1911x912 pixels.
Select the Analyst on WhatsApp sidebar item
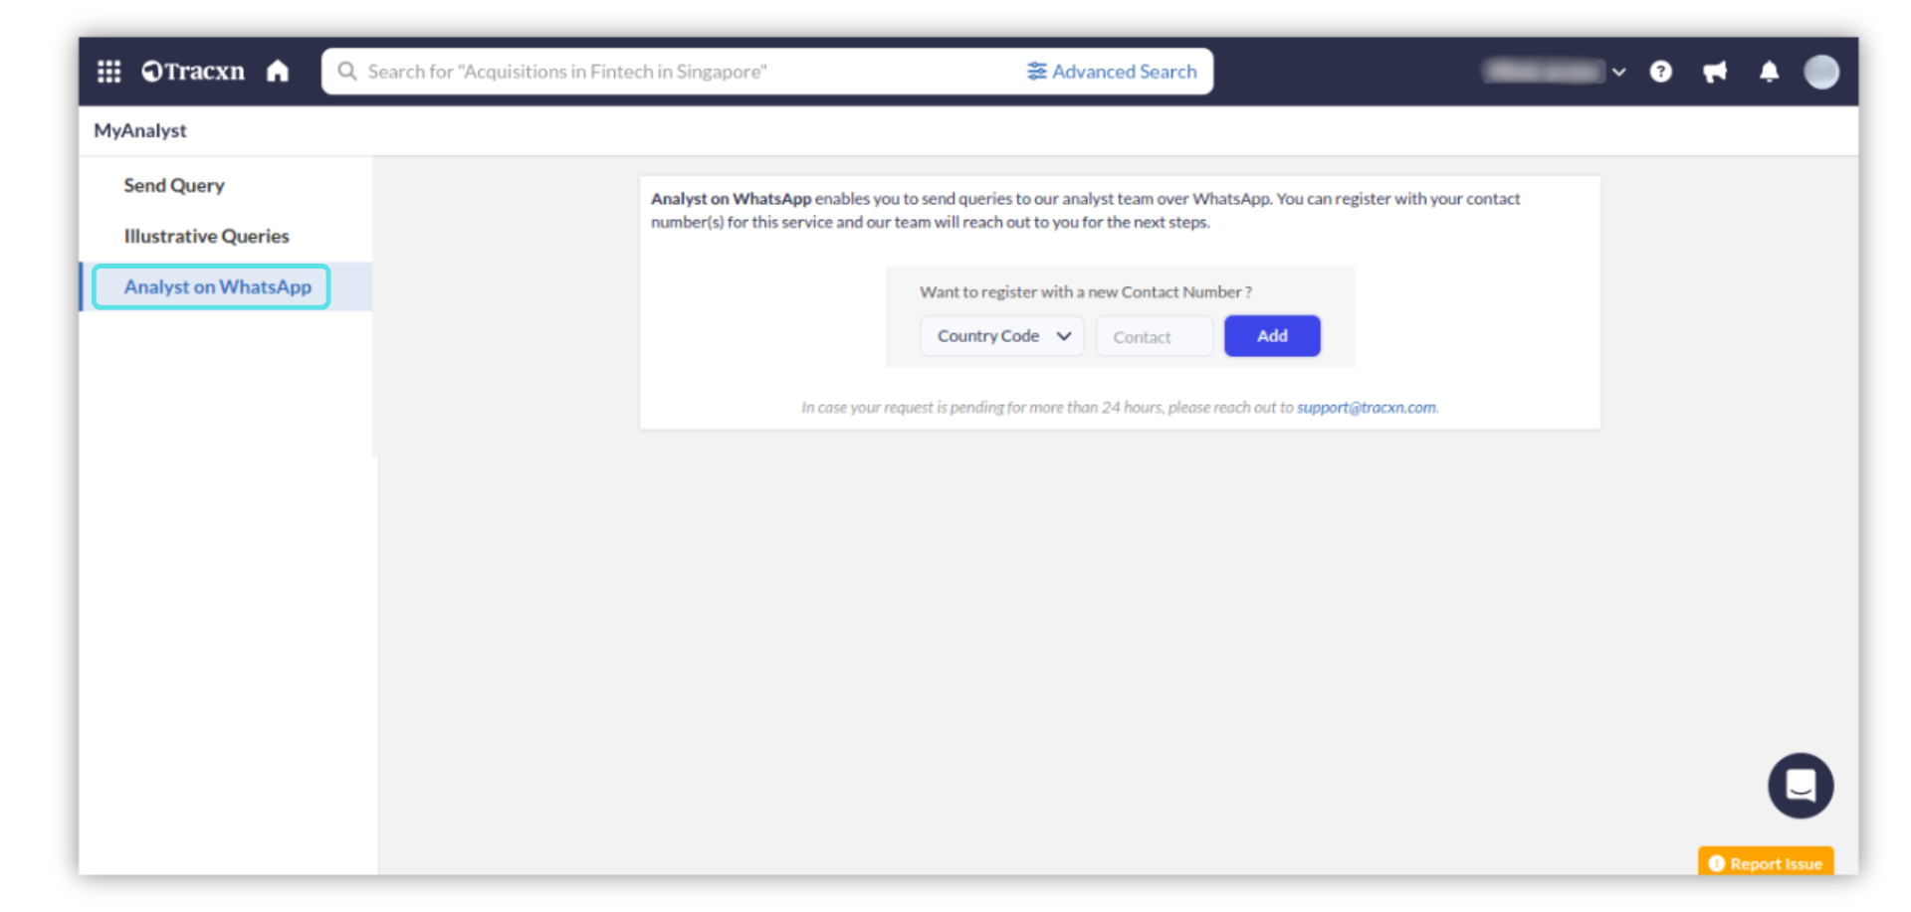click(x=217, y=287)
